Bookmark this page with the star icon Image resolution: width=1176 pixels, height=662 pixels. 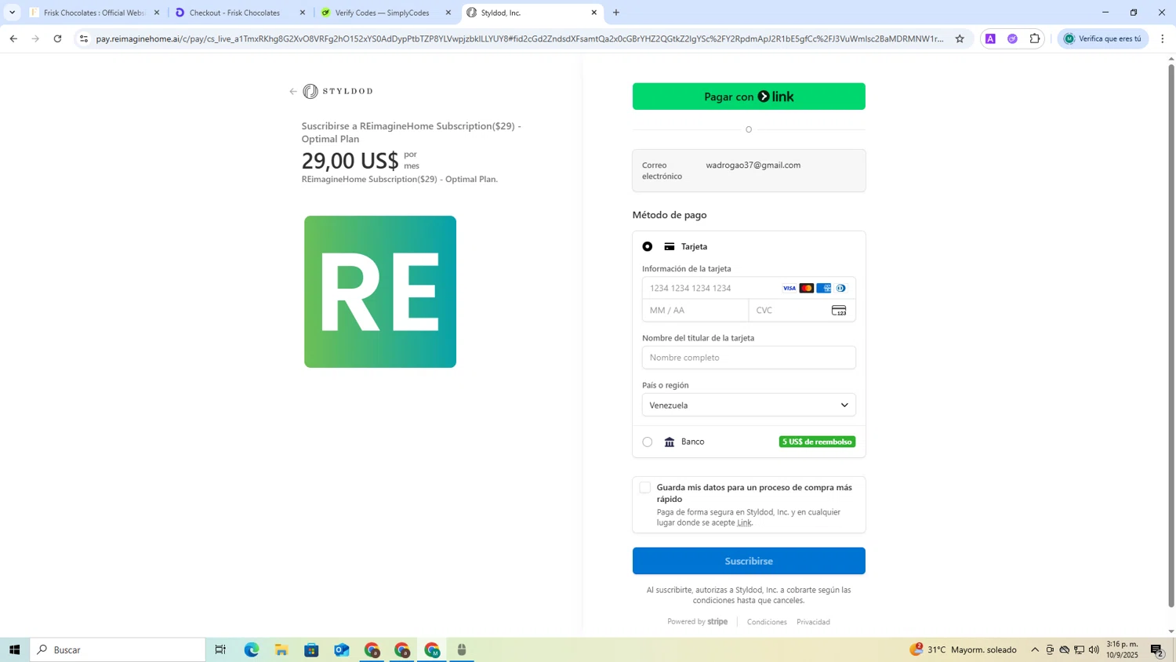tap(960, 38)
